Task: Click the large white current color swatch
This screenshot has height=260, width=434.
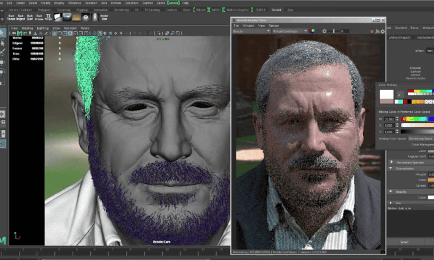Action: [386, 94]
